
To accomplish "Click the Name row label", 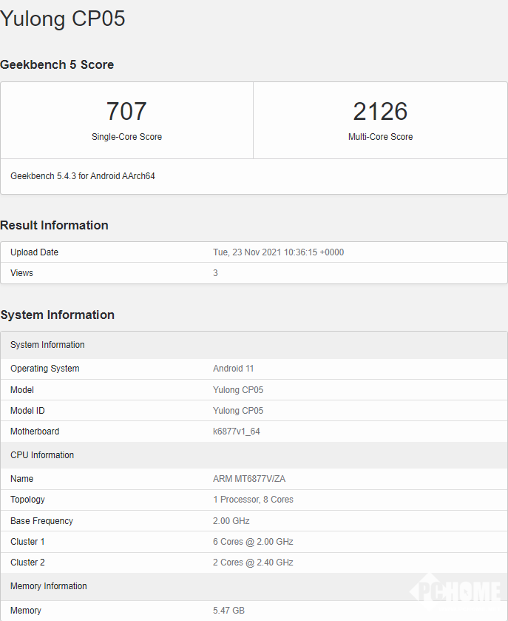I will [21, 478].
